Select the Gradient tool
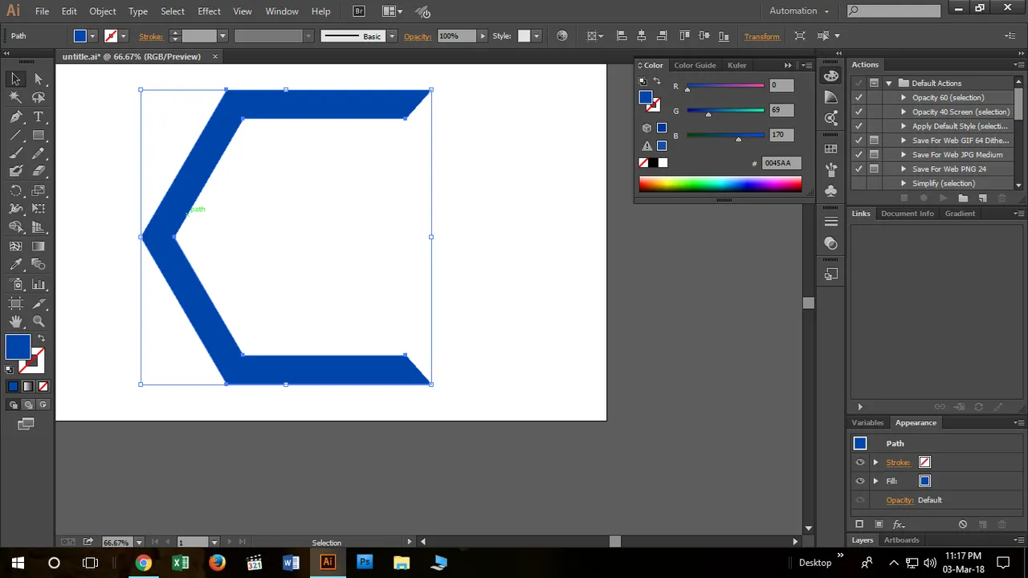This screenshot has width=1028, height=578. point(38,246)
